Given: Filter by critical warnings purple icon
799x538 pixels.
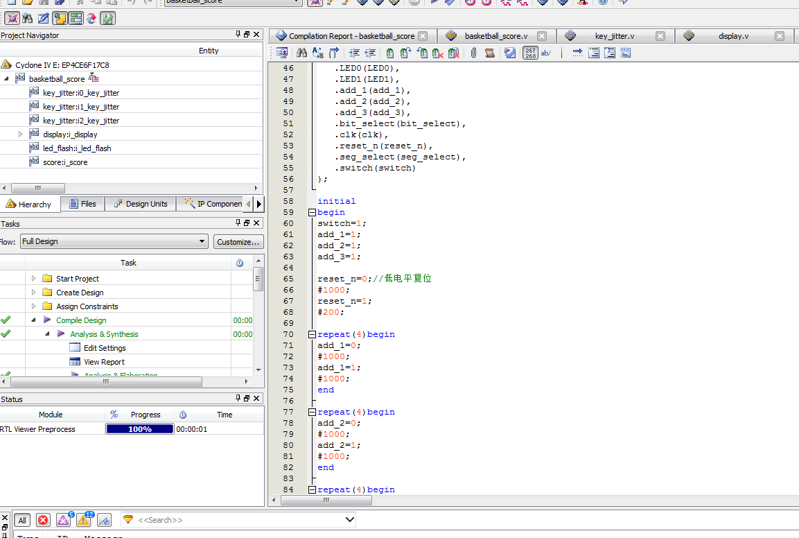Looking at the screenshot, I should [x=63, y=520].
